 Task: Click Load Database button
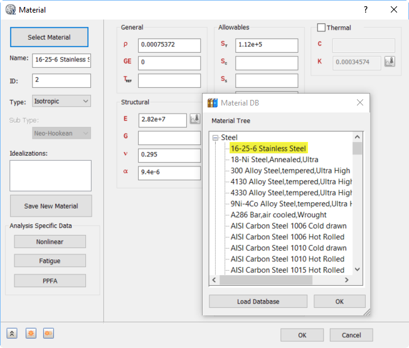[x=258, y=302]
